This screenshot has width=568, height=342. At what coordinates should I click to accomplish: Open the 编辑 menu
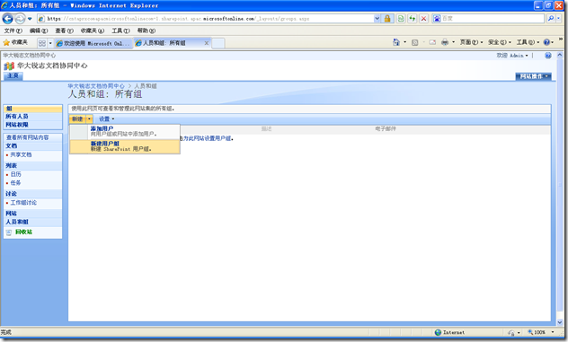(x=39, y=31)
